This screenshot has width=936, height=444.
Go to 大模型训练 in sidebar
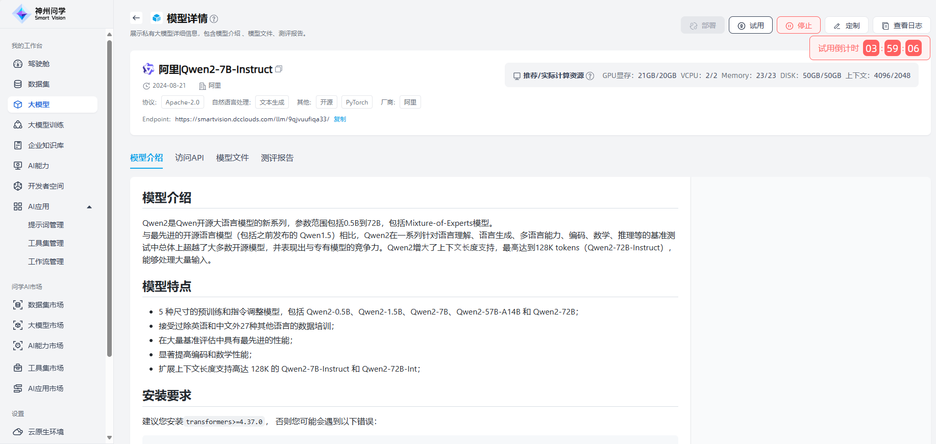point(46,125)
